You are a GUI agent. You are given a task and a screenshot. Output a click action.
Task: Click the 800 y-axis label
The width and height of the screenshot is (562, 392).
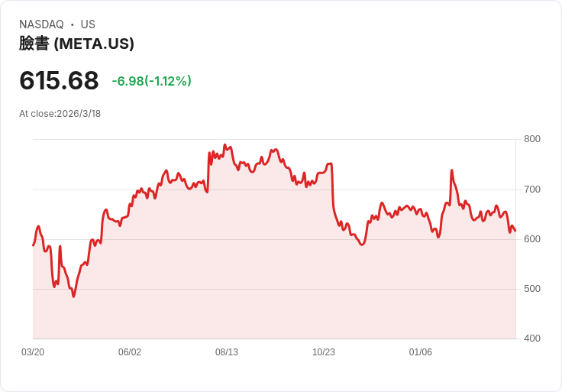click(532, 139)
